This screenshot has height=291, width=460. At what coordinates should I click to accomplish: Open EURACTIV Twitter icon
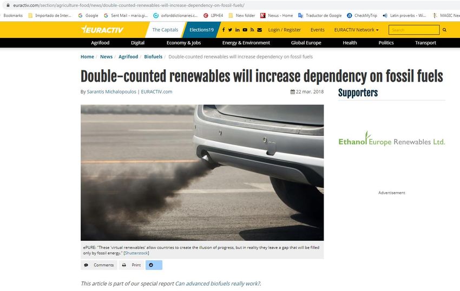pyautogui.click(x=231, y=30)
